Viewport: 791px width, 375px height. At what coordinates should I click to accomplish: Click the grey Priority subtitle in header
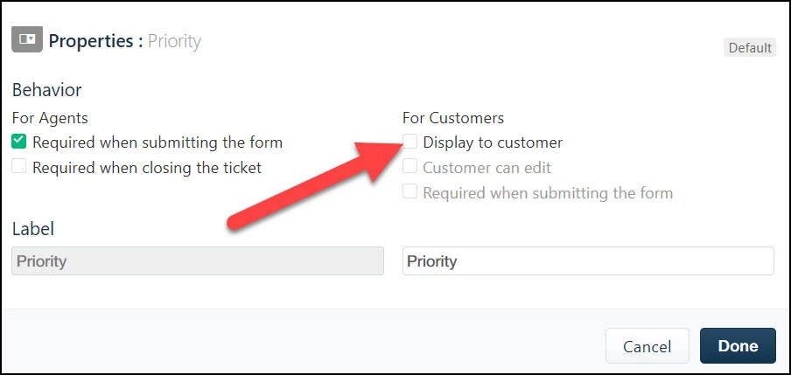174,42
